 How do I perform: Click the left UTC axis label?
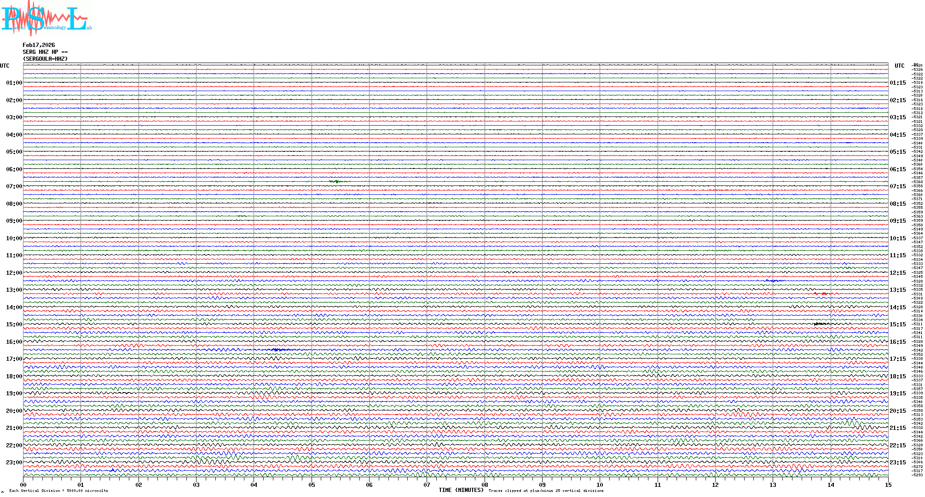click(5, 66)
